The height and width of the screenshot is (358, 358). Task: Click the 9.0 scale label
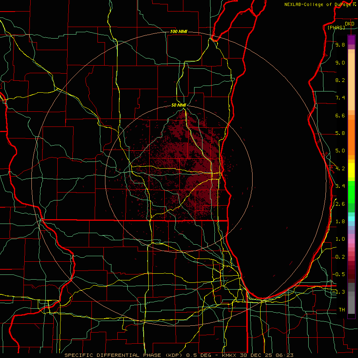(340, 62)
